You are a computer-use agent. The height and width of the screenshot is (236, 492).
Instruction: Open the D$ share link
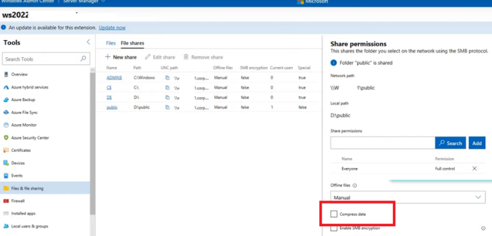(109, 98)
